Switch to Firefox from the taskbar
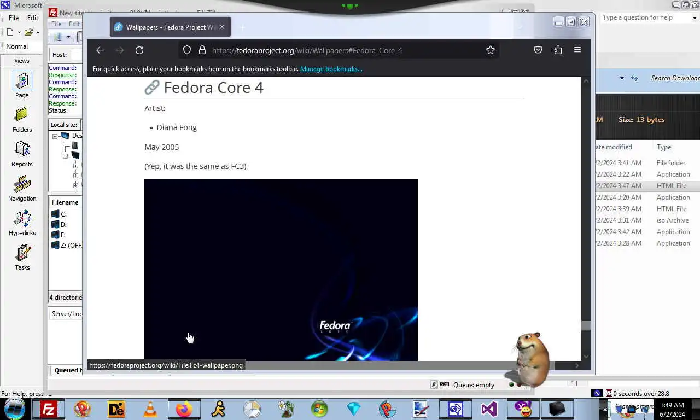 [184, 409]
